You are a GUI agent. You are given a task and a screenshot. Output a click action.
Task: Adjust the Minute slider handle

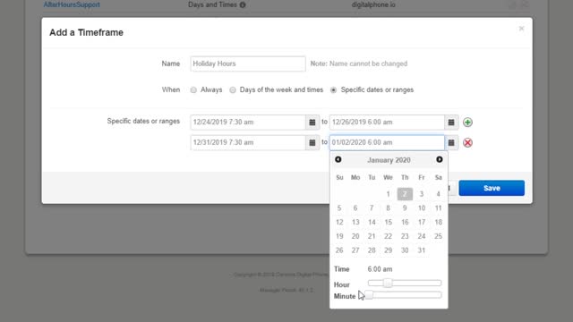(x=369, y=295)
